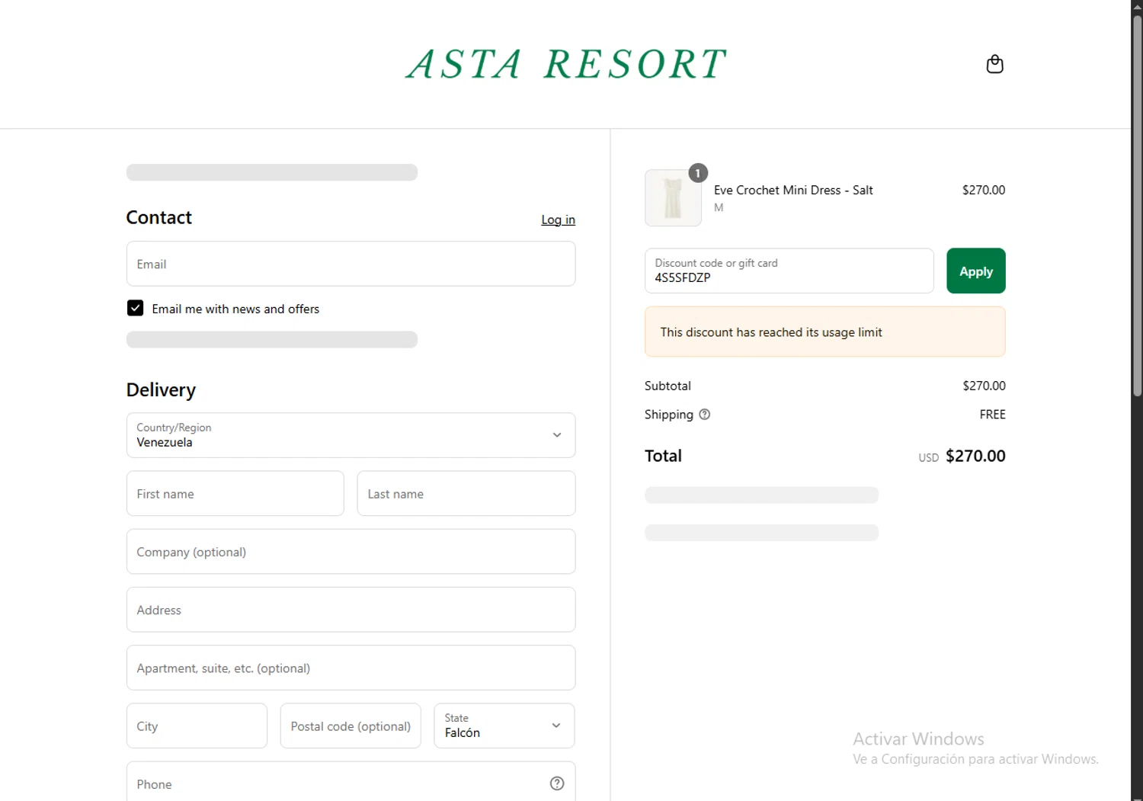Click the Contact section heading

(158, 218)
